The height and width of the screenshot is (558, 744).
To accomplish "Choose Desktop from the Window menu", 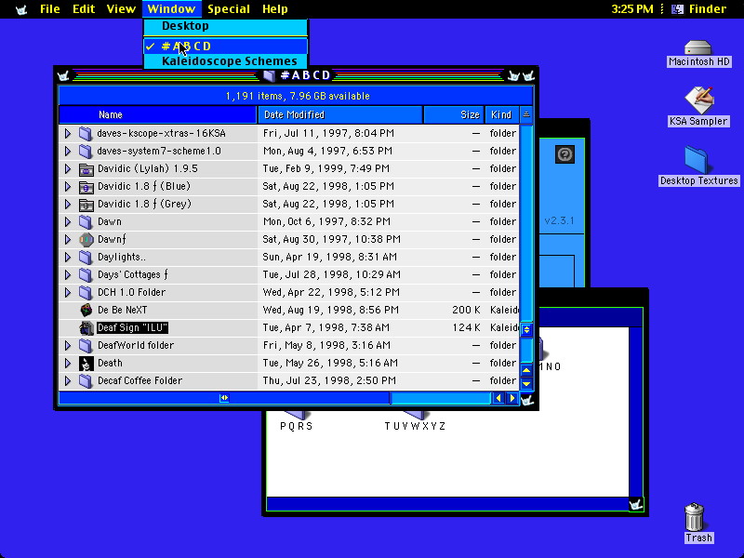I will 225,26.
